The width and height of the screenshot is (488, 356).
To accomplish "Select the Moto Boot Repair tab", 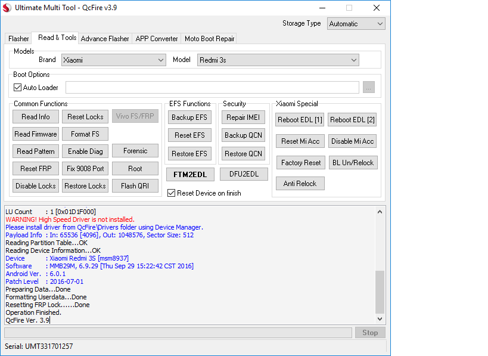I will [x=209, y=39].
